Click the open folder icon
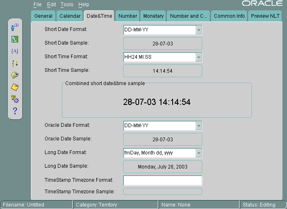 (x=15, y=75)
